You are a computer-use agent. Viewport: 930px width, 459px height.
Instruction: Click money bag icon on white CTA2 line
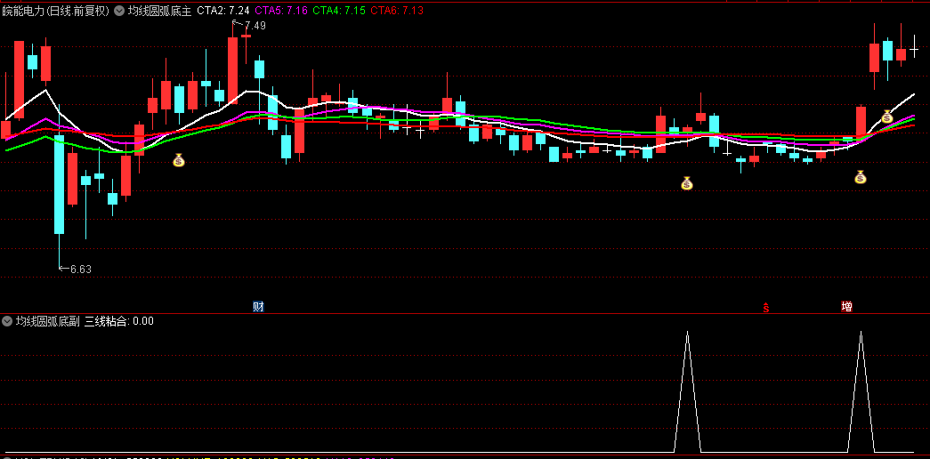click(x=886, y=117)
